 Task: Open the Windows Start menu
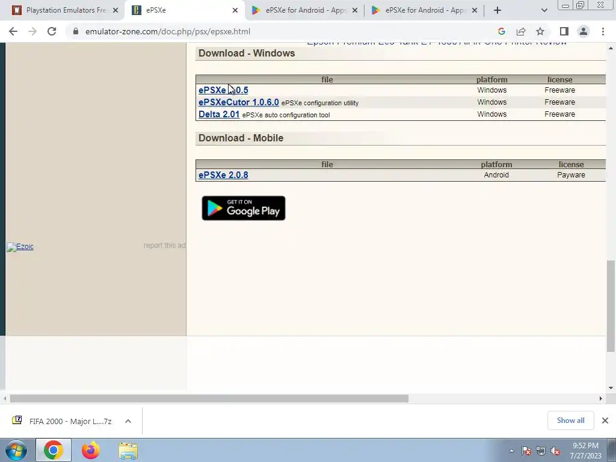tap(16, 451)
